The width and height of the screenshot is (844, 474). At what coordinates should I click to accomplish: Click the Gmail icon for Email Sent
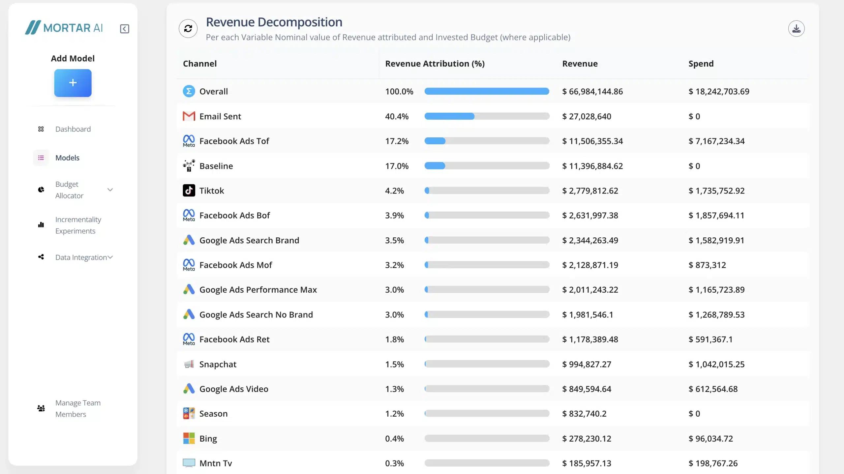click(189, 116)
